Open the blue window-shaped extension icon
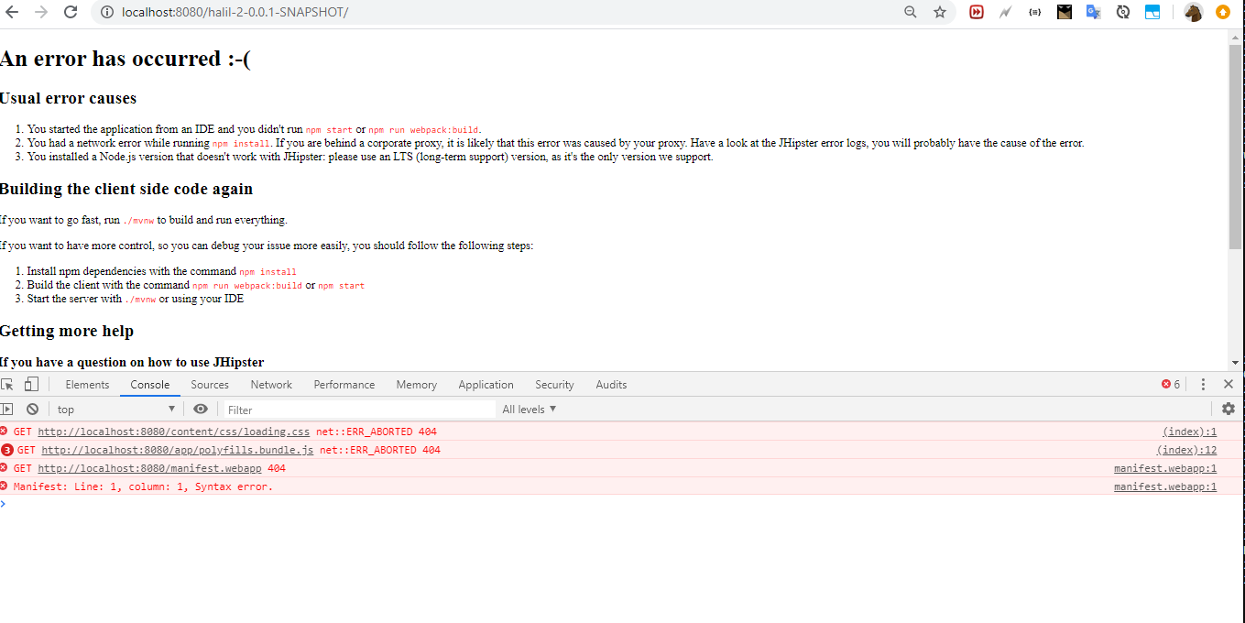The width and height of the screenshot is (1245, 623). 1152,12
